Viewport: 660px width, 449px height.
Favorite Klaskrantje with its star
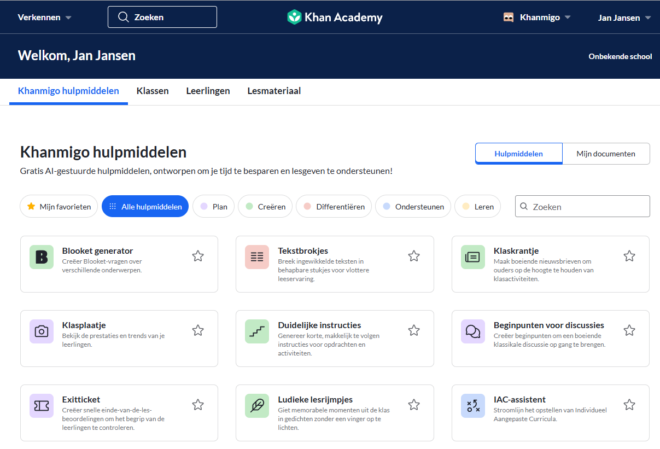[629, 256]
